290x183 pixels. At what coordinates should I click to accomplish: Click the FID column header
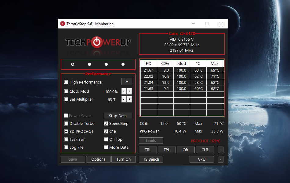click(x=149, y=63)
